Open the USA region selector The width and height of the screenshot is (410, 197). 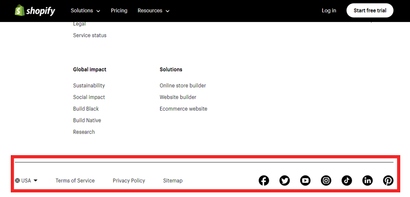coord(26,180)
